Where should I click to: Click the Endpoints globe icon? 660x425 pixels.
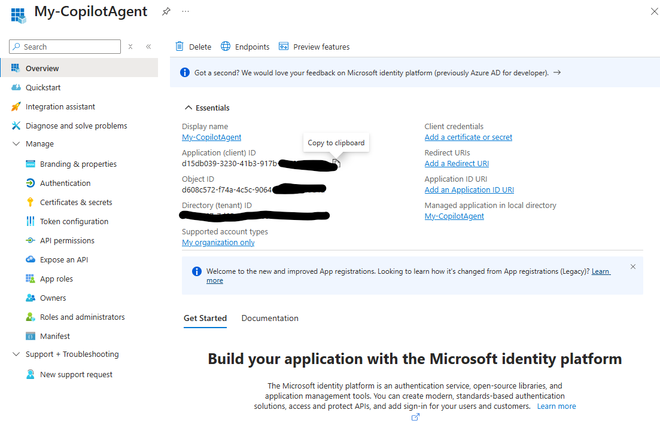(x=226, y=46)
